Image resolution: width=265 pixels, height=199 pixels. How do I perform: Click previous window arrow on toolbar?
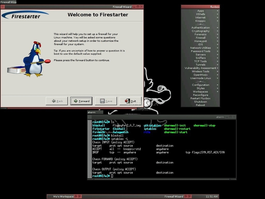point(186,196)
